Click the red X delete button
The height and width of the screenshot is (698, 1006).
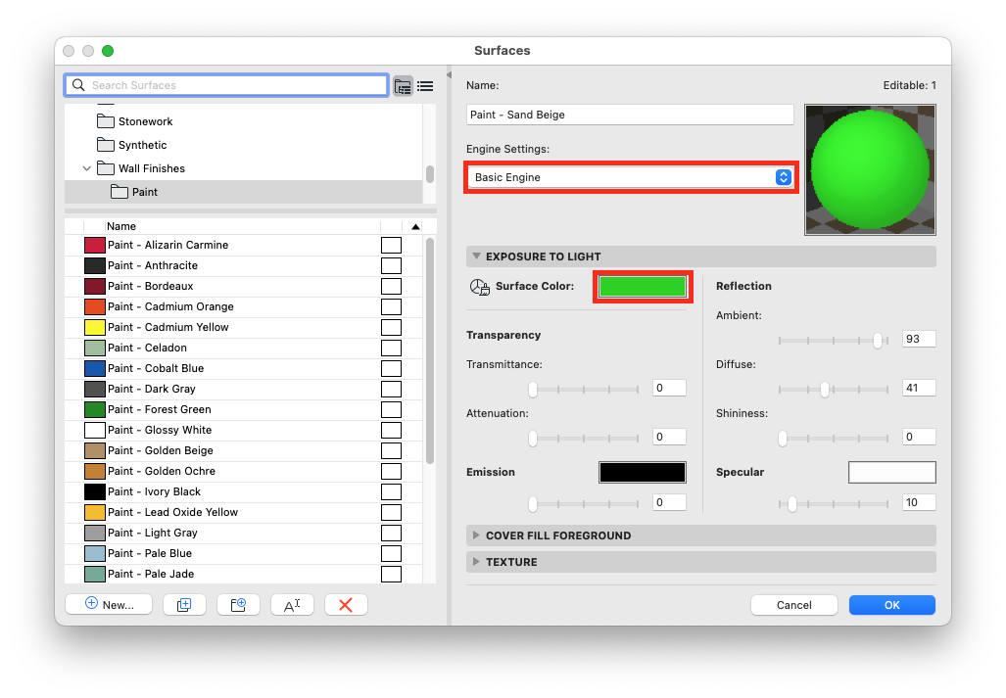coord(346,604)
